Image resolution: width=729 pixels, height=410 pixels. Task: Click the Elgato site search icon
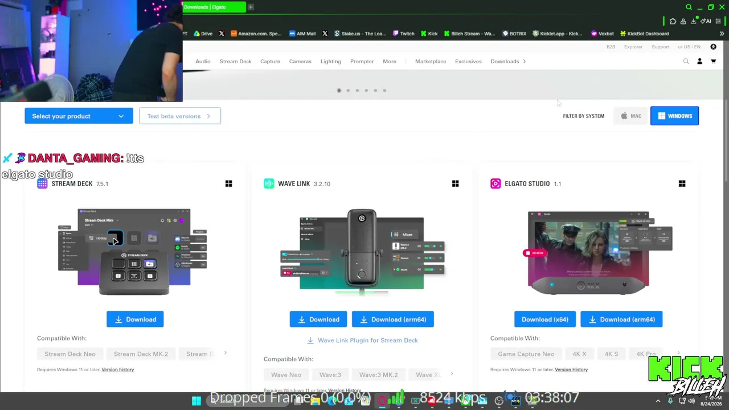(x=686, y=61)
